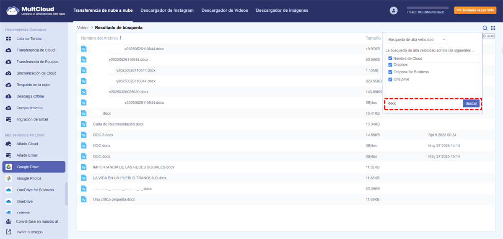Click Mis Servicios en Línea heading
The image size is (503, 239).
click(25, 135)
